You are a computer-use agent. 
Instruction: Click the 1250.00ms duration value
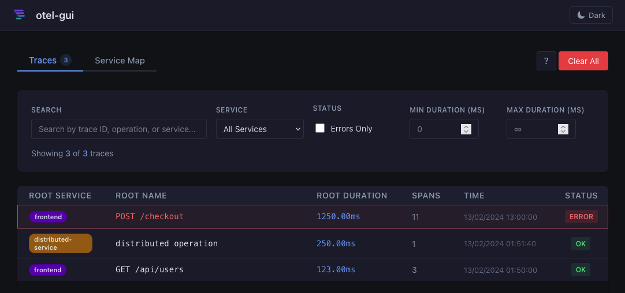point(338,216)
